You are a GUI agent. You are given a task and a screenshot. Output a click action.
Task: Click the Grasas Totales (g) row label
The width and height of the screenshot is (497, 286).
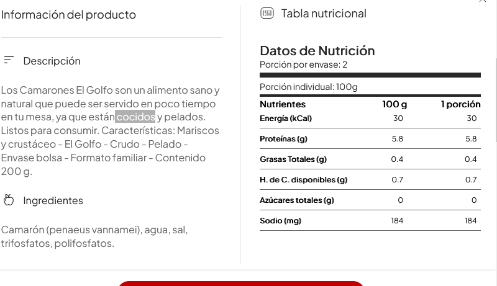[293, 159]
